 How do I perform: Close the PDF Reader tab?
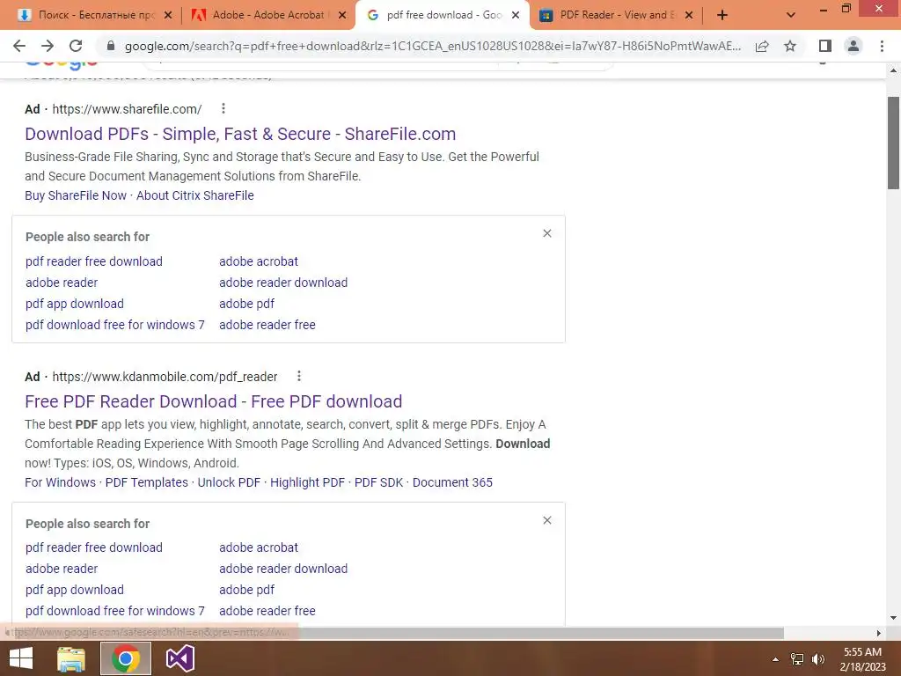[689, 16]
